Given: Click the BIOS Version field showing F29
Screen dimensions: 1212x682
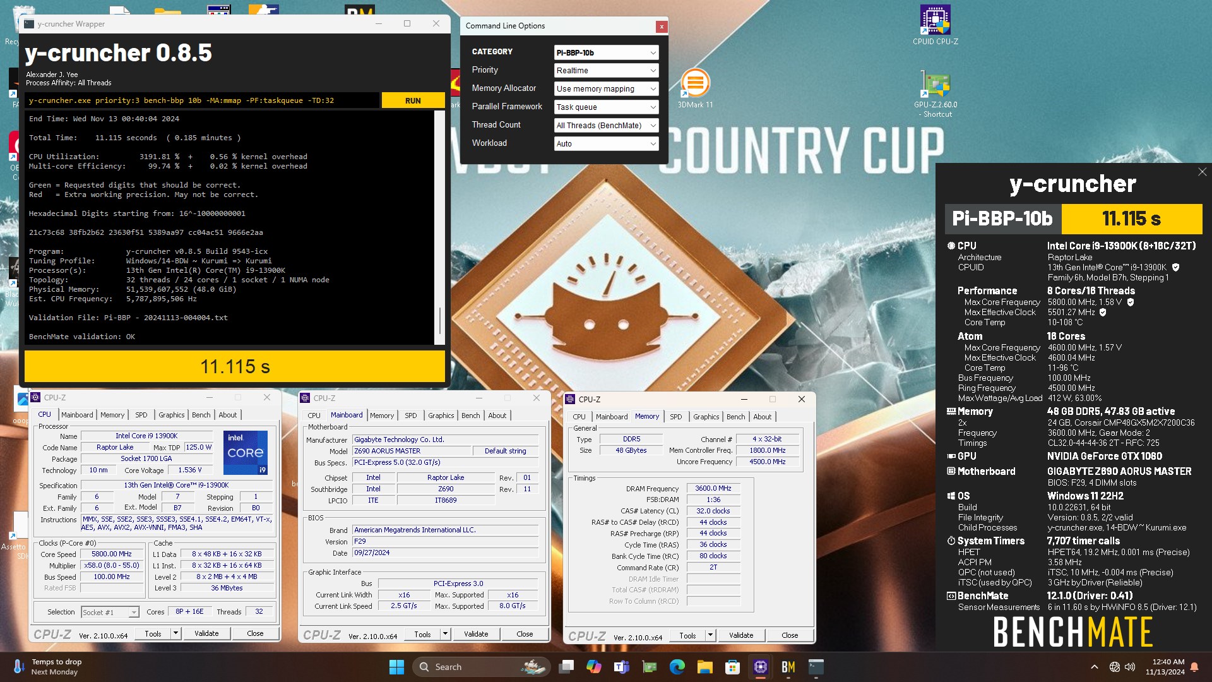Looking at the screenshot, I should tap(445, 541).
